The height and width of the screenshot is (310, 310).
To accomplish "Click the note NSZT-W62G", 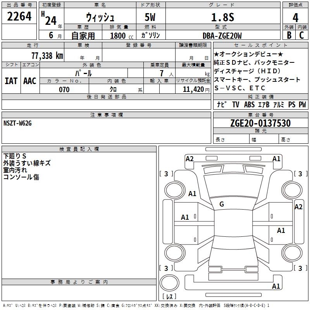I will click(x=17, y=123).
